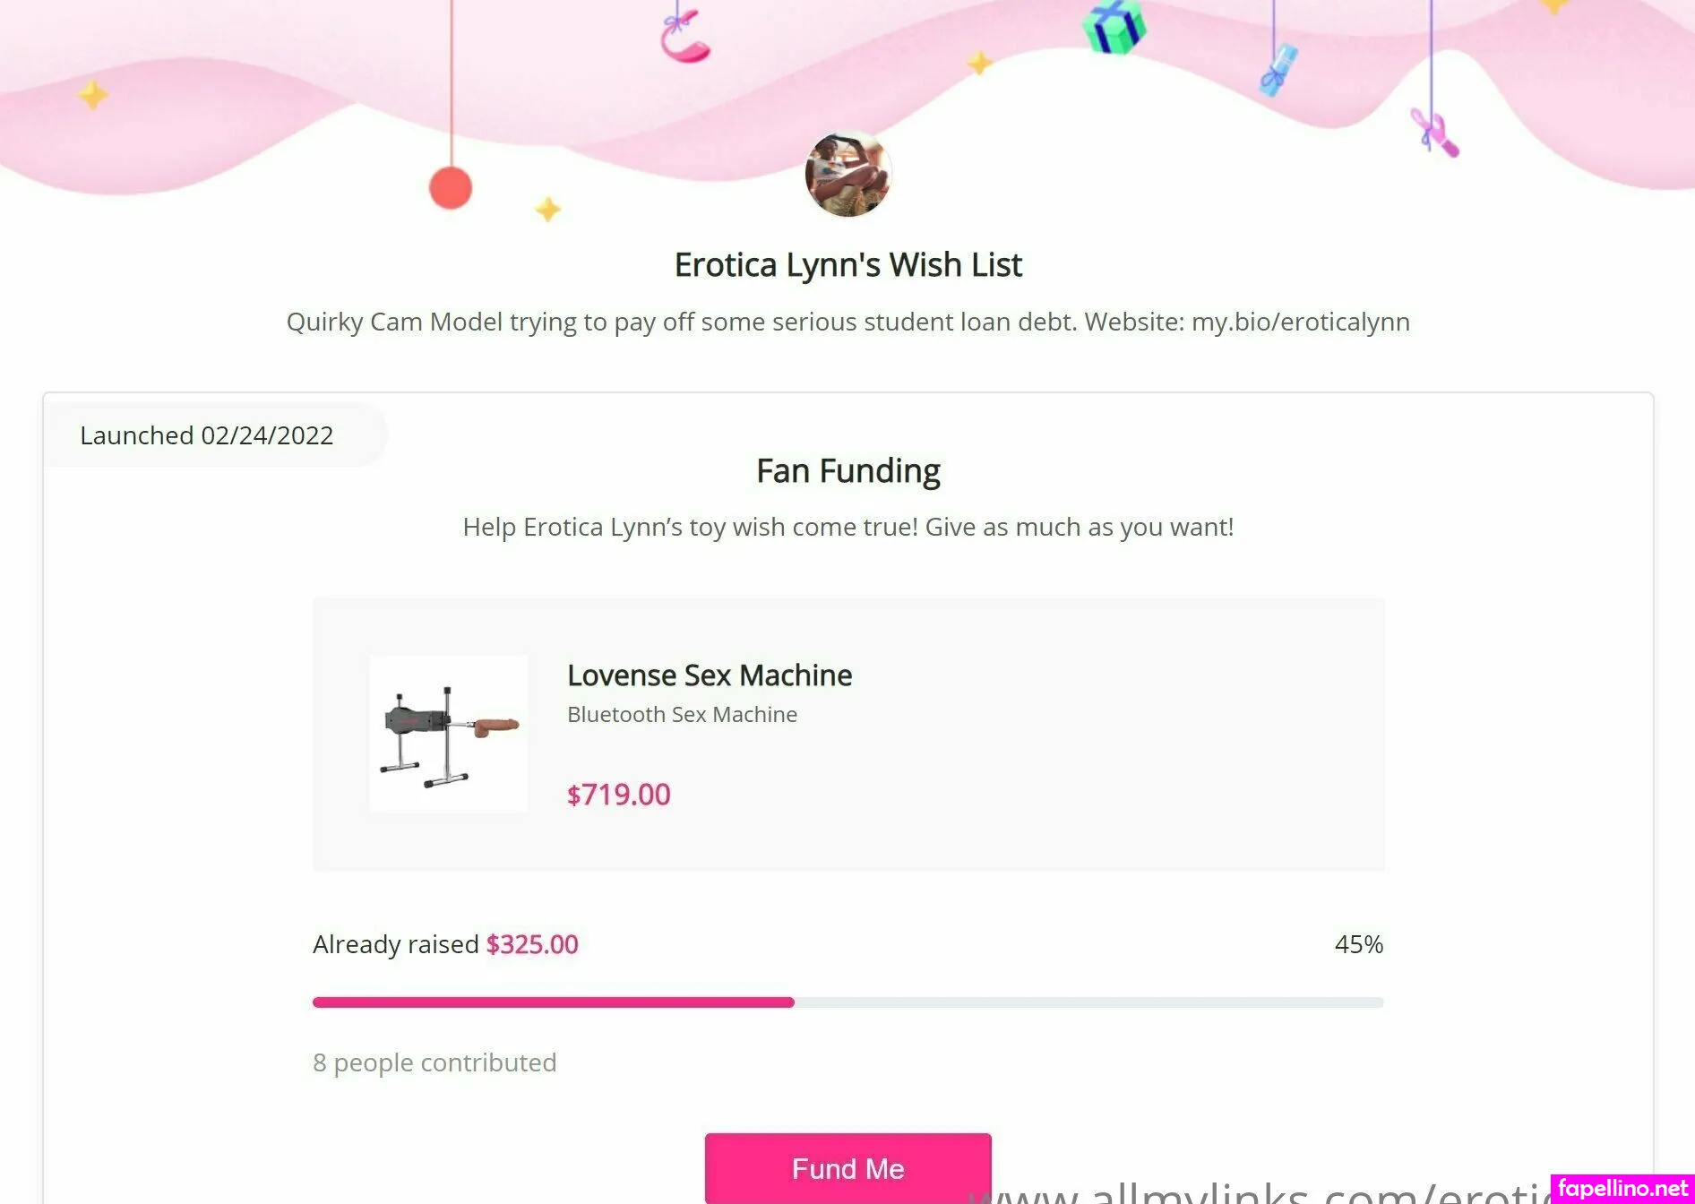Viewport: 1695px width, 1204px height.
Task: Click the green gift box decoration
Action: coord(1114,26)
